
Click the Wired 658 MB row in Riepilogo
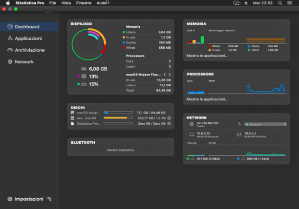tap(147, 48)
